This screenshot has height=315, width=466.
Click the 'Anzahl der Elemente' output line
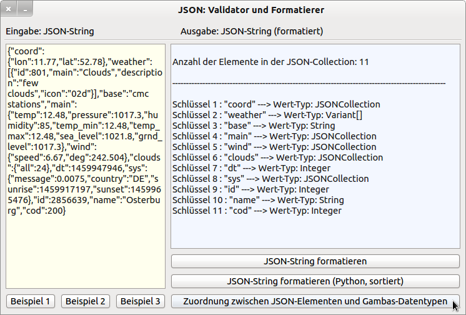click(270, 62)
